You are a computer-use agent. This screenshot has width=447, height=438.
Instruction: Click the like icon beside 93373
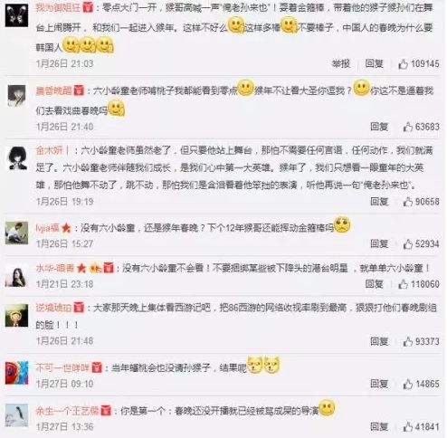(408, 341)
